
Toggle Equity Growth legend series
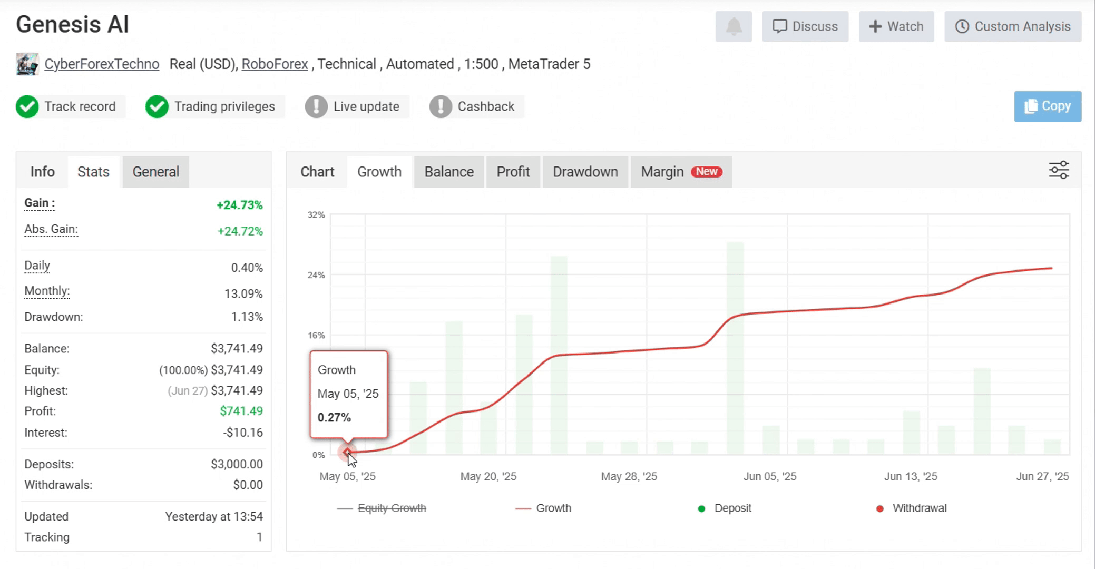[382, 508]
